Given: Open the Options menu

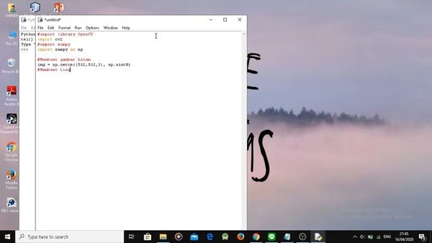Looking at the screenshot, I should 92,28.
